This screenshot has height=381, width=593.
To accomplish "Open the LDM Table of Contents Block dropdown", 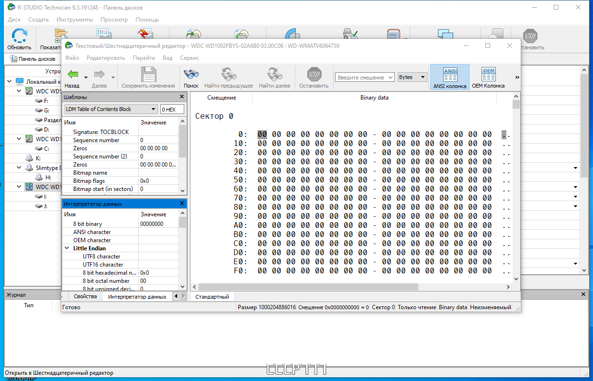I will click(111, 109).
